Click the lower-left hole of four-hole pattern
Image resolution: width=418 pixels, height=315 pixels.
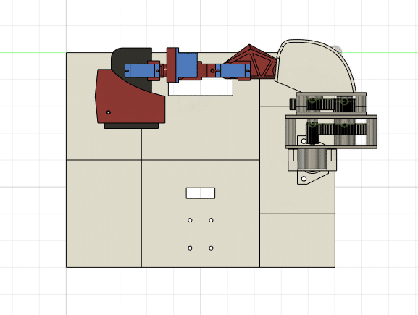click(x=190, y=248)
